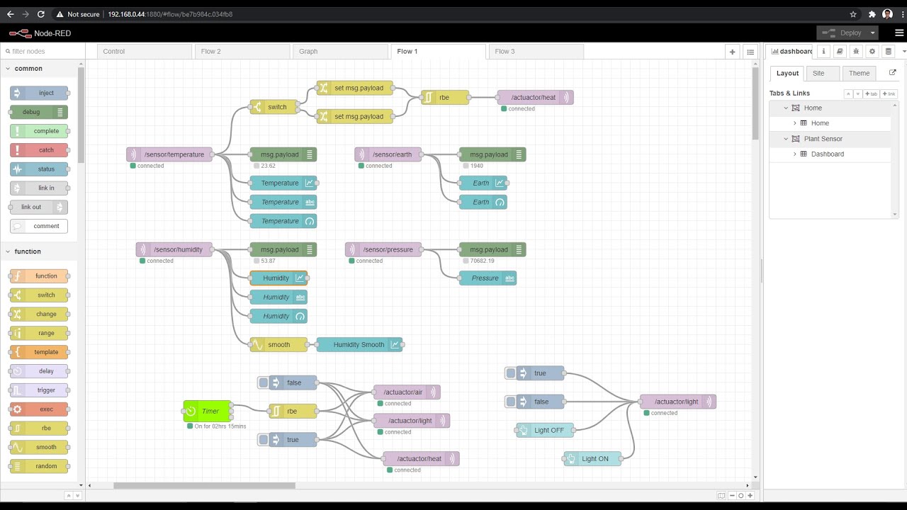The width and height of the screenshot is (907, 510).
Task: Select the exec node in the palette
Action: [x=40, y=409]
